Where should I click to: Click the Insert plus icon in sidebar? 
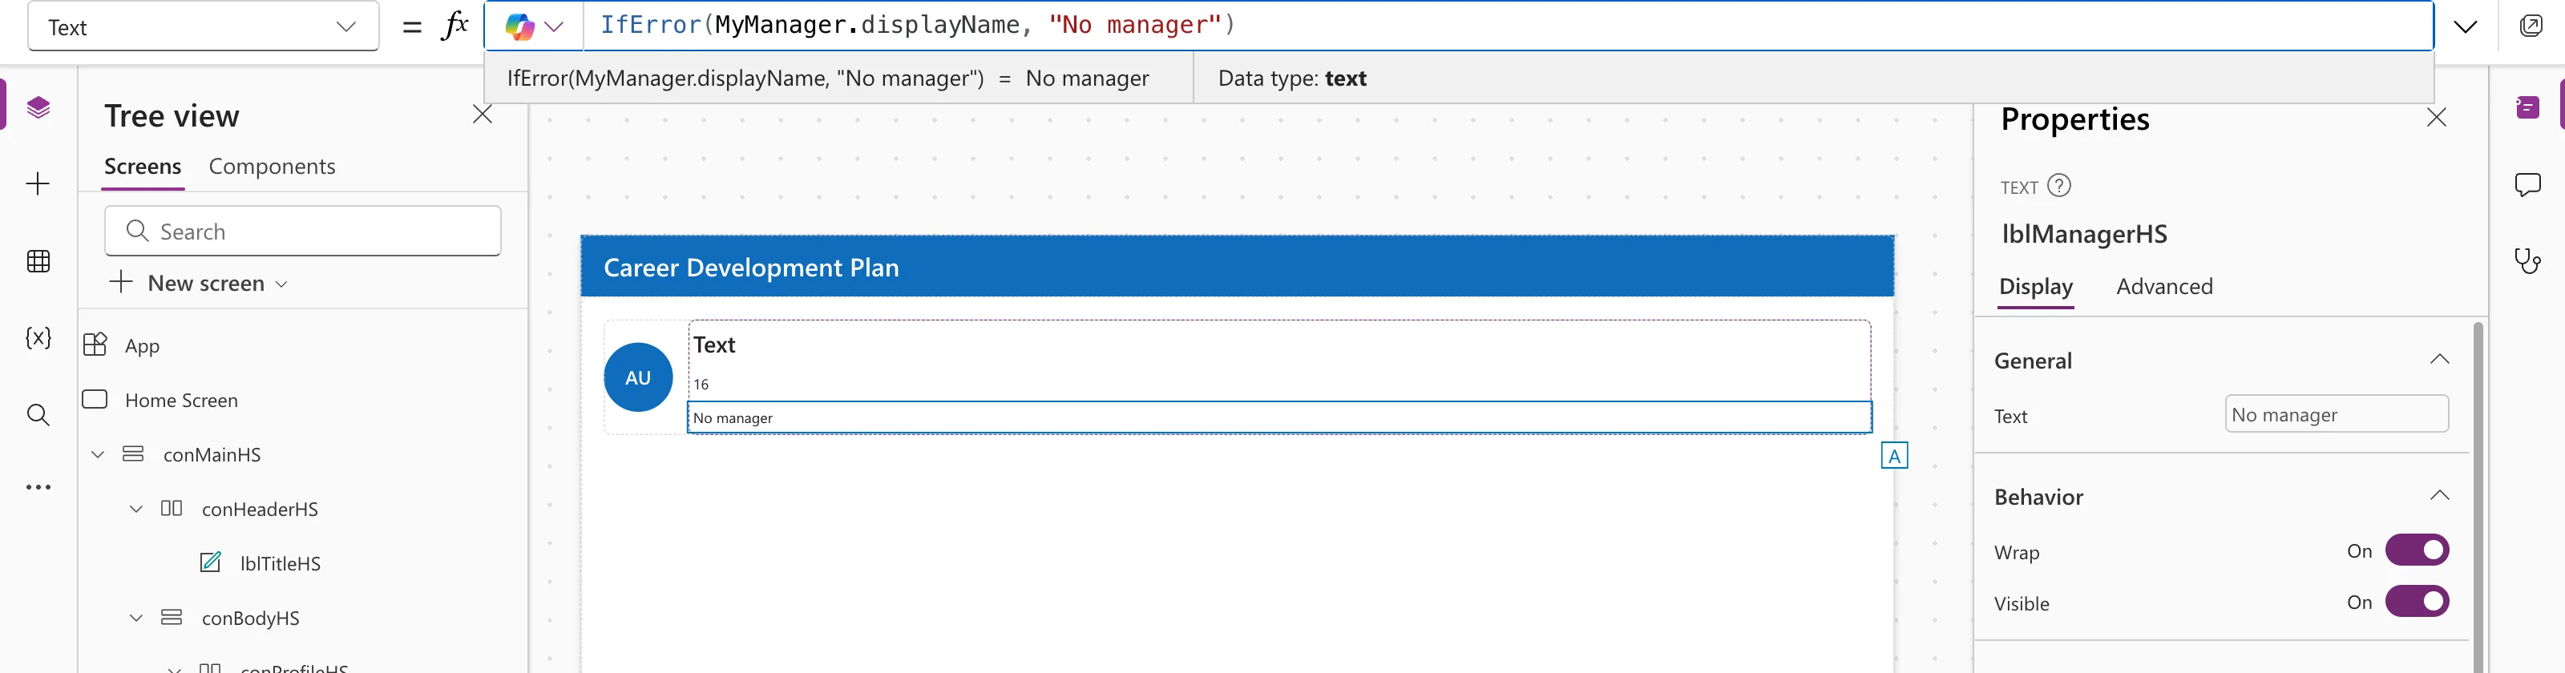[38, 184]
